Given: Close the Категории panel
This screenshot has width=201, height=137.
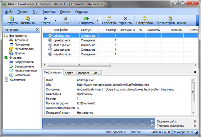Looking at the screenshot, I should [x=37, y=29].
